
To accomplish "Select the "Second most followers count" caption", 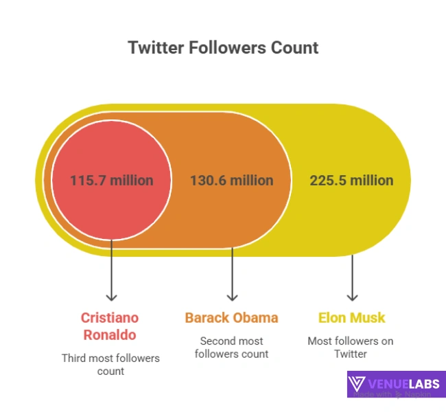I will click(232, 347).
